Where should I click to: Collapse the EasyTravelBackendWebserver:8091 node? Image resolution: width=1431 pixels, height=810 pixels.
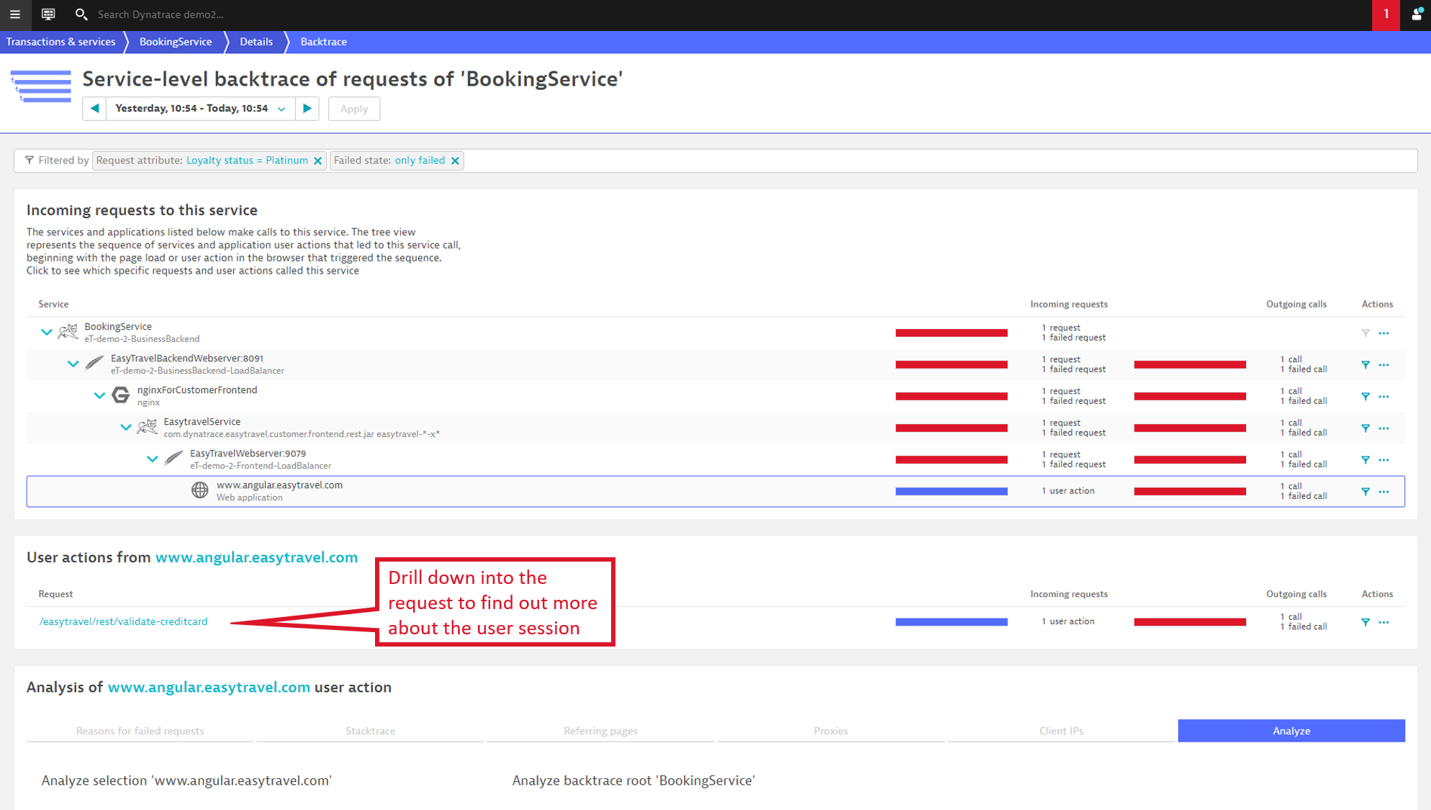(x=73, y=364)
